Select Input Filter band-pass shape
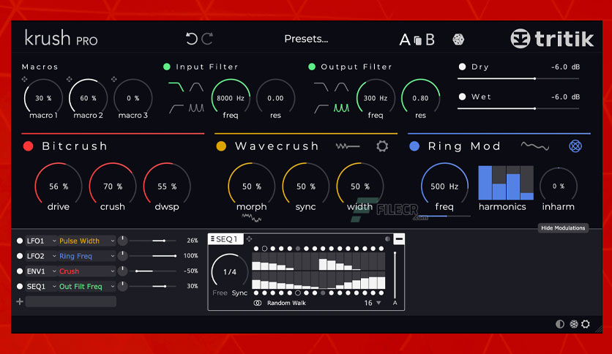Screen dimensions: 612x354 click(x=196, y=86)
